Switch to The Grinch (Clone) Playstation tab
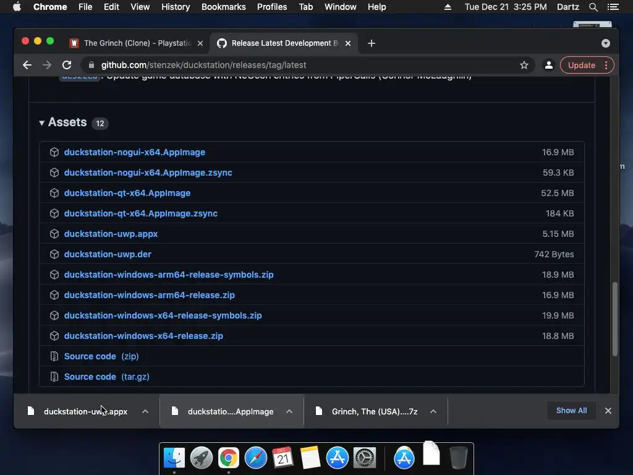Viewport: 633px width, 475px height. (x=137, y=43)
